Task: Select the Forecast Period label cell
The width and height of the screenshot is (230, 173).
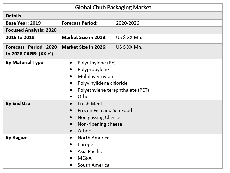Action: pos(79,23)
